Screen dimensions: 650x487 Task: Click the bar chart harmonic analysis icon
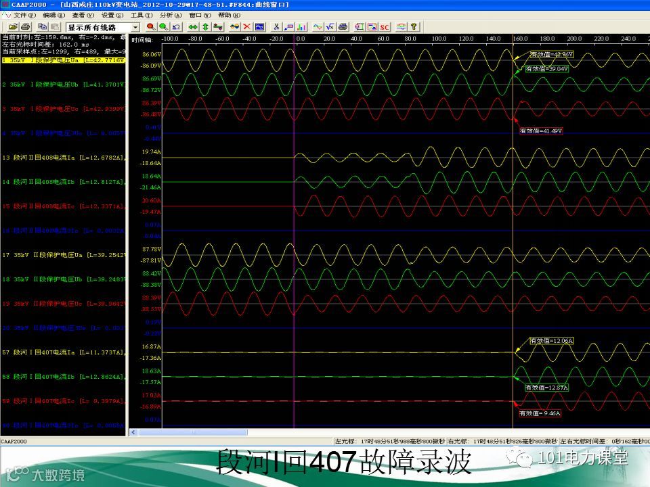pyautogui.click(x=302, y=27)
